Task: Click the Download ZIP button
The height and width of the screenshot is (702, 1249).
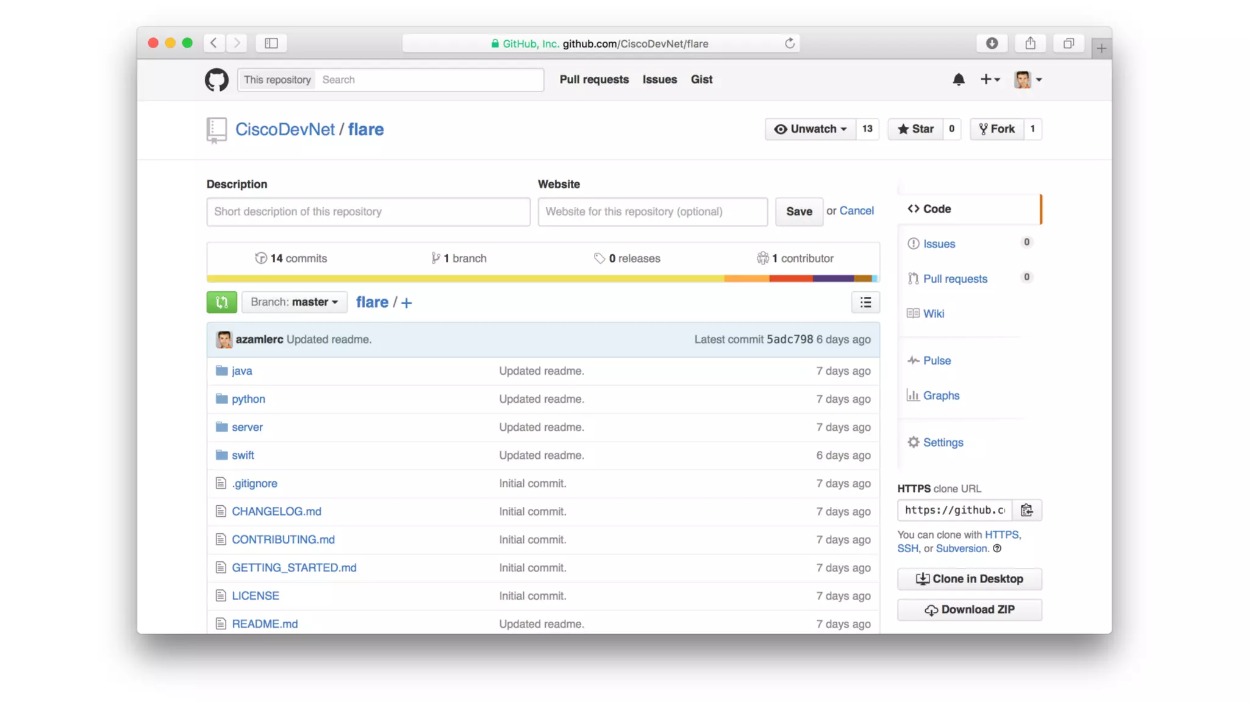Action: 969,609
